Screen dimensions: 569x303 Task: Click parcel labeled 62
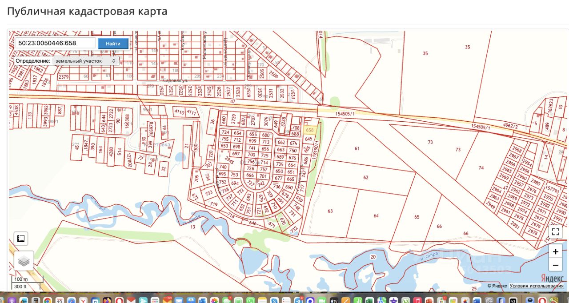366,178
